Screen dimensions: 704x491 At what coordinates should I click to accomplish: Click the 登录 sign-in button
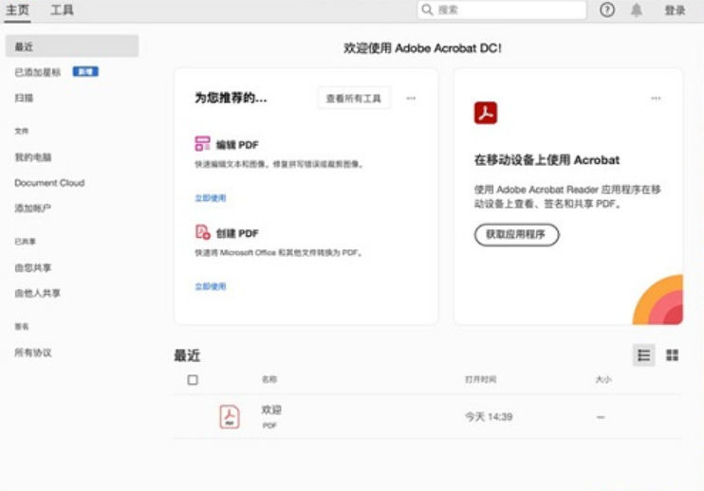[x=675, y=10]
